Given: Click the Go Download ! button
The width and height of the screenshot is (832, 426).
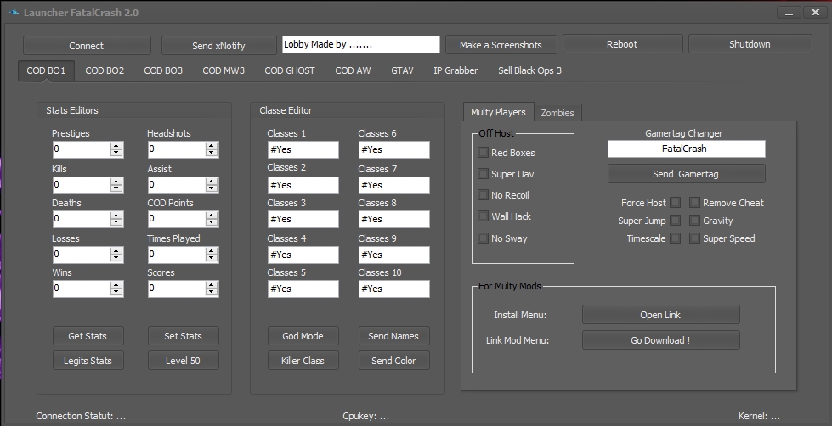Looking at the screenshot, I should coord(660,340).
